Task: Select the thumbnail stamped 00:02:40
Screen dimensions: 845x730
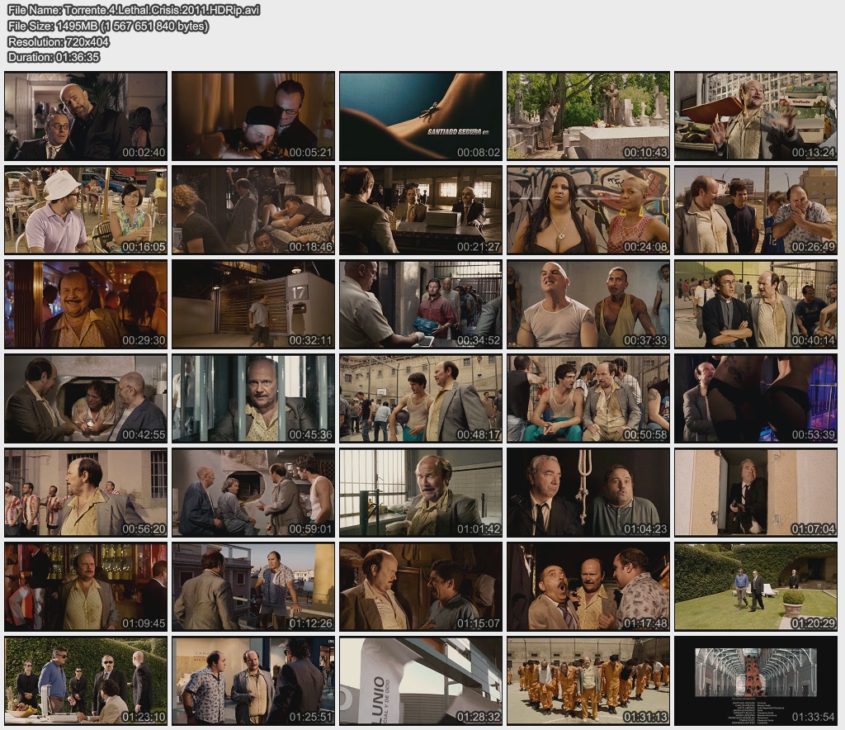Action: point(86,116)
